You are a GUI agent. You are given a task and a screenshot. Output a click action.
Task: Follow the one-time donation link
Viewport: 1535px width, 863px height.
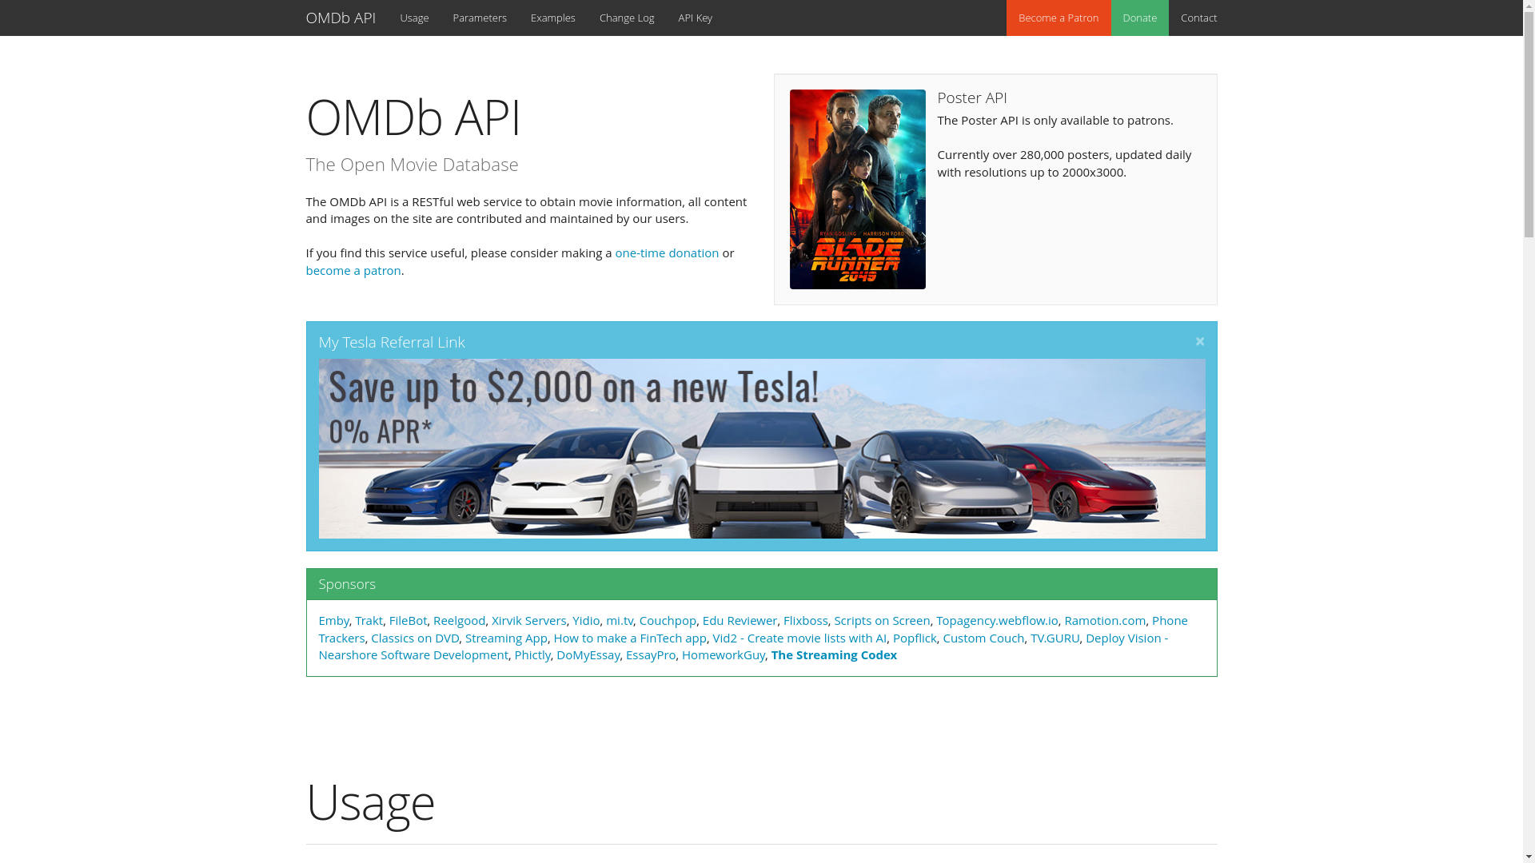pyautogui.click(x=667, y=253)
